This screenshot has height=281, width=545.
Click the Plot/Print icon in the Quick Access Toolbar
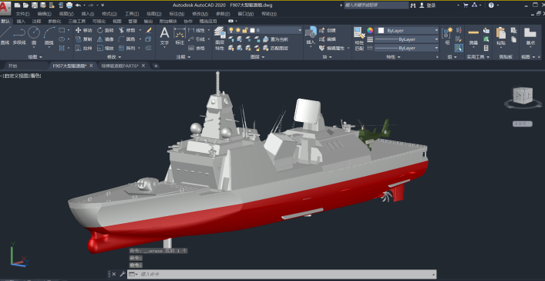(69, 5)
